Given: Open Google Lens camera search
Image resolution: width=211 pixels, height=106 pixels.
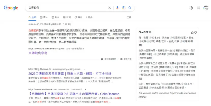Looking at the screenshot, I should click(x=124, y=8).
